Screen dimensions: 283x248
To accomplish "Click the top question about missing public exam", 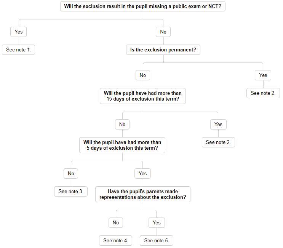I will click(x=142, y=6).
